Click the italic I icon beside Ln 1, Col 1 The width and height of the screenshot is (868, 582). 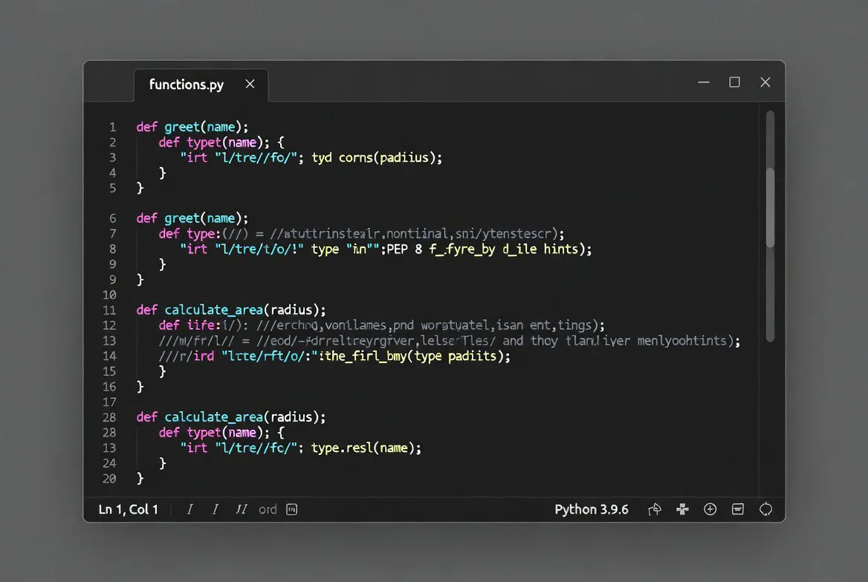pos(190,509)
